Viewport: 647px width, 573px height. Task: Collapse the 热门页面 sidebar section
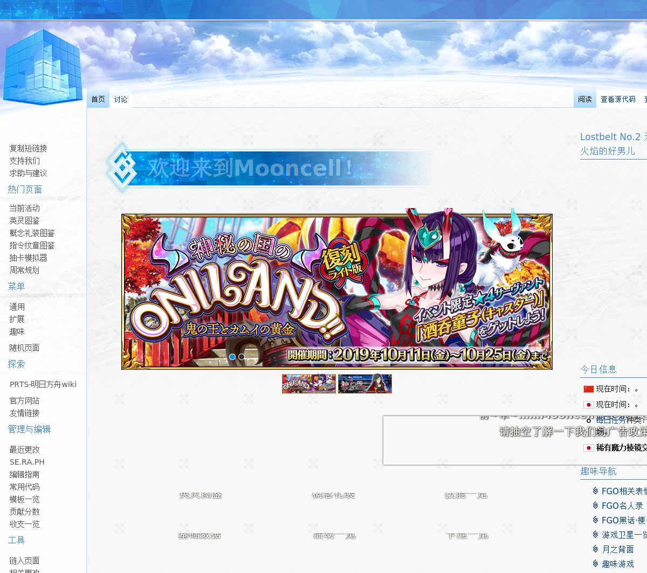[25, 189]
